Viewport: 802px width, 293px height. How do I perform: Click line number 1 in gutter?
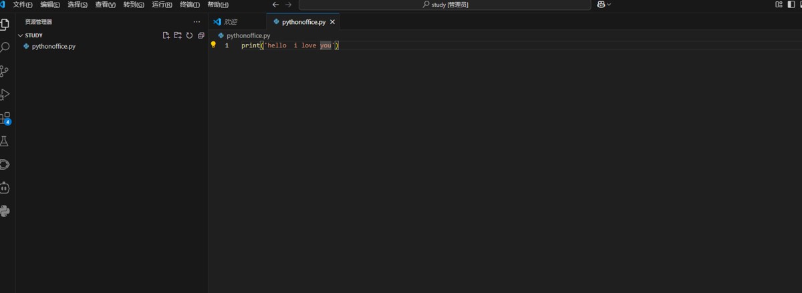pos(227,45)
